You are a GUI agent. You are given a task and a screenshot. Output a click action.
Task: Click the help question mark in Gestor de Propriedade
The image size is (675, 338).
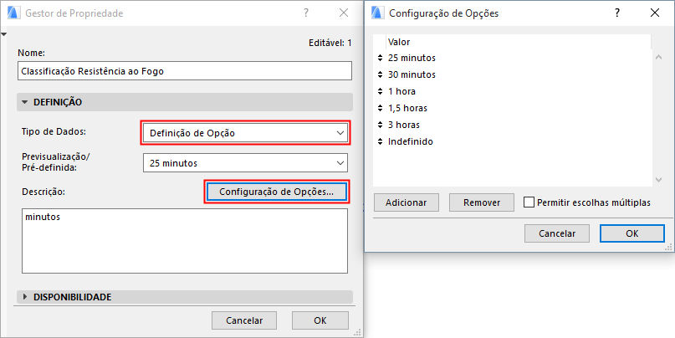307,13
